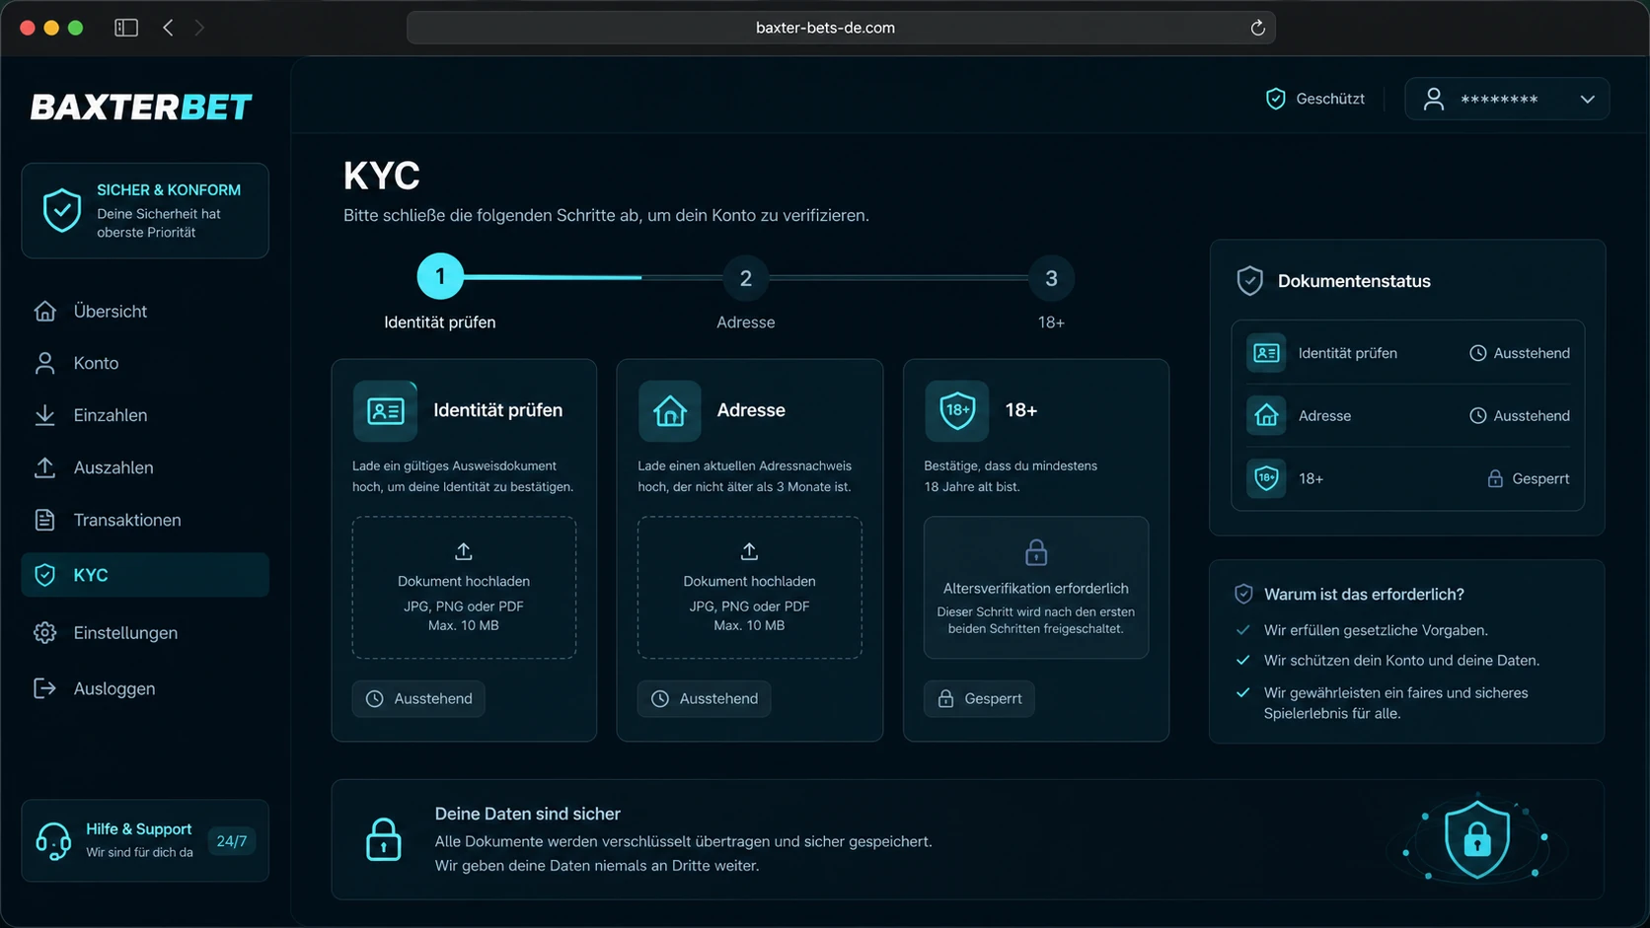1650x928 pixels.
Task: Open Übersicht from the sidebar
Action: (145, 311)
